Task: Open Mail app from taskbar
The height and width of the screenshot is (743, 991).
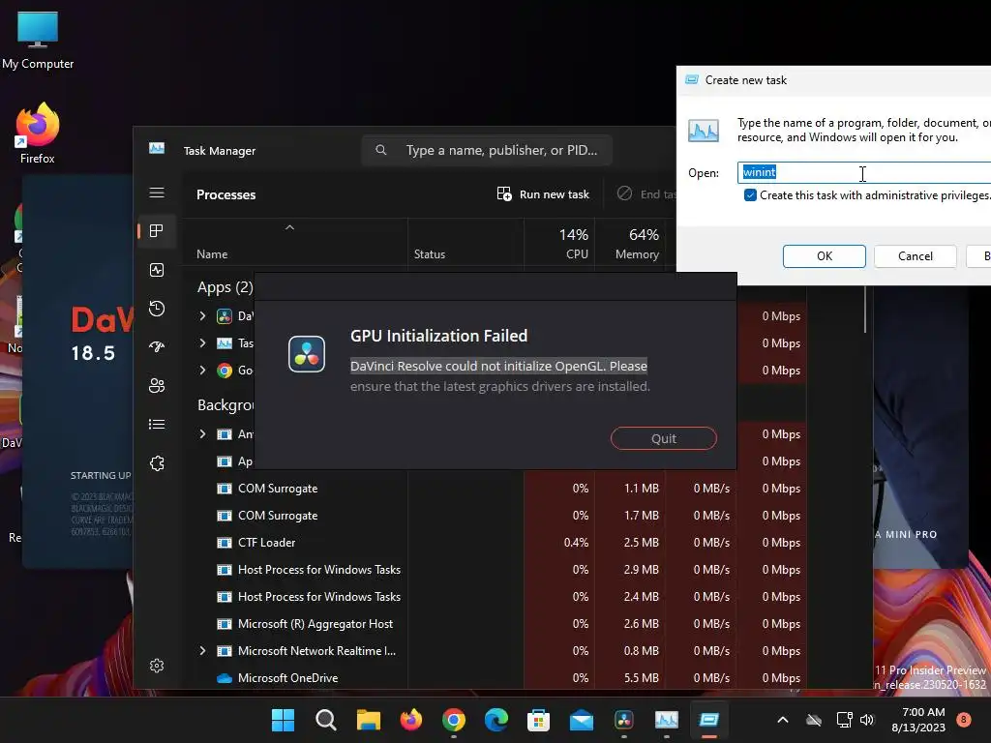Action: click(582, 720)
